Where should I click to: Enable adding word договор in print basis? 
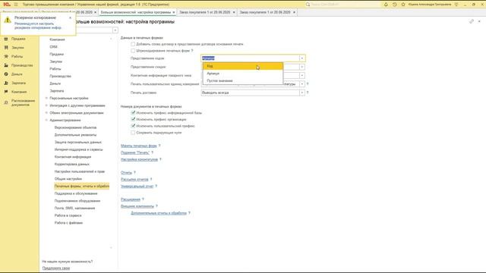coord(133,44)
